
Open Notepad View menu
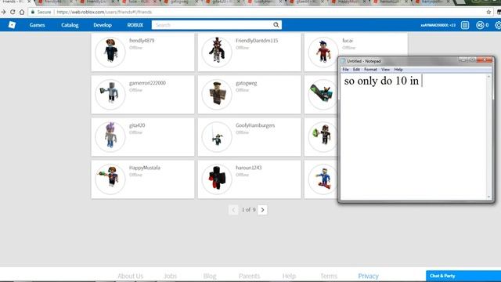point(385,70)
